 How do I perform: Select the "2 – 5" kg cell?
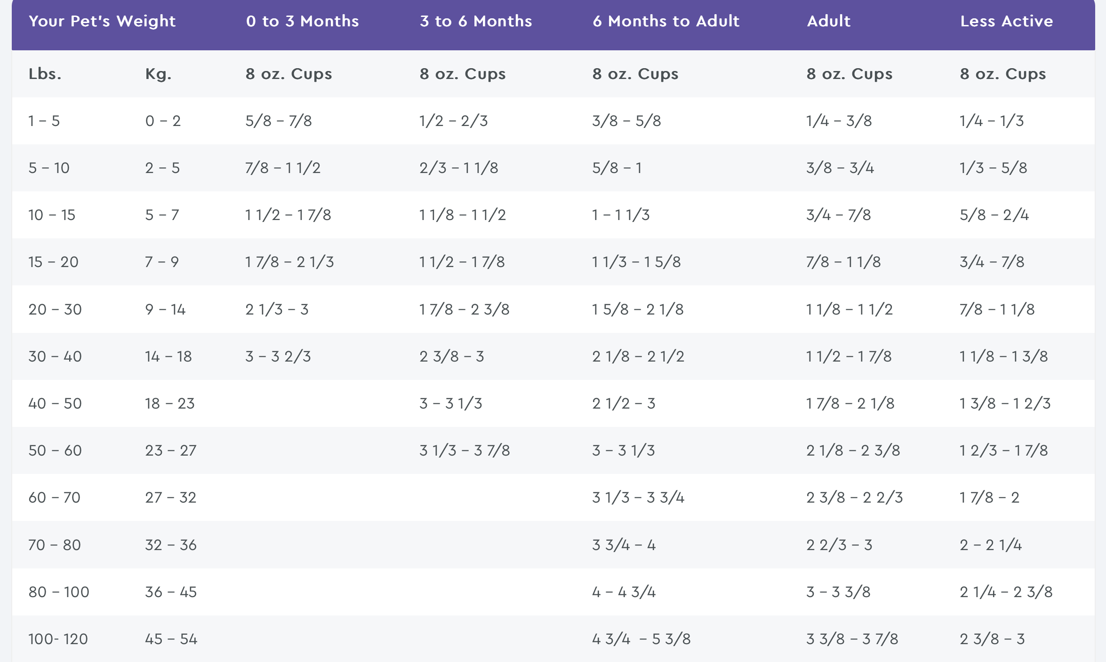[x=162, y=168]
